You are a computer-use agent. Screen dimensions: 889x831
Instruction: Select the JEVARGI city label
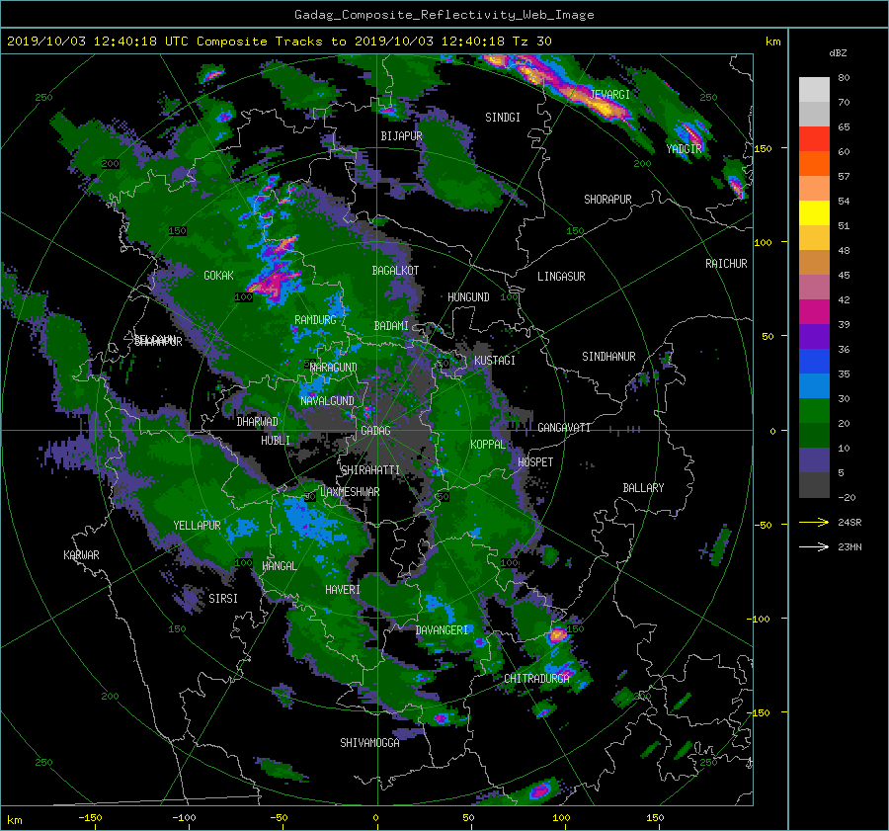click(x=610, y=95)
